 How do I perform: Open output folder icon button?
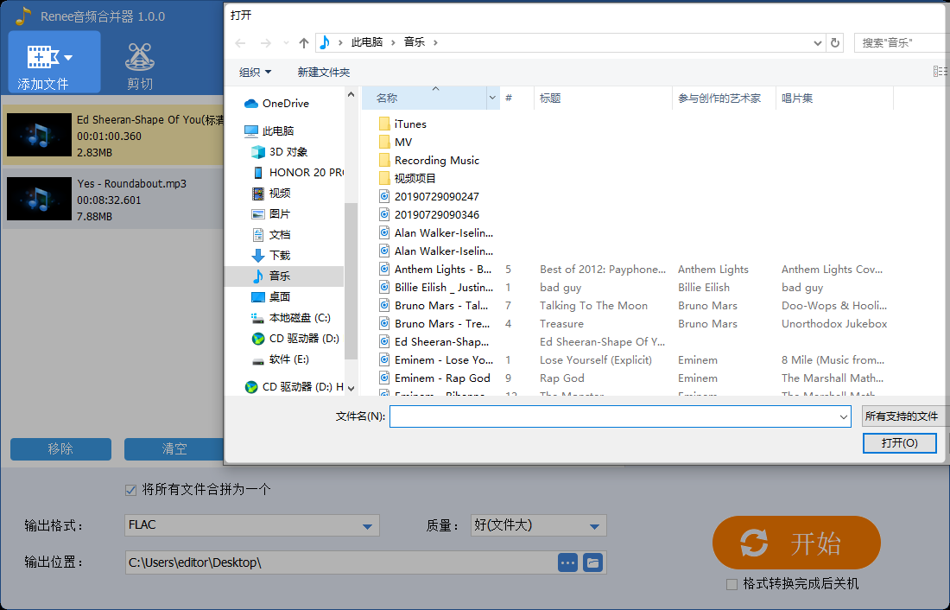[593, 562]
